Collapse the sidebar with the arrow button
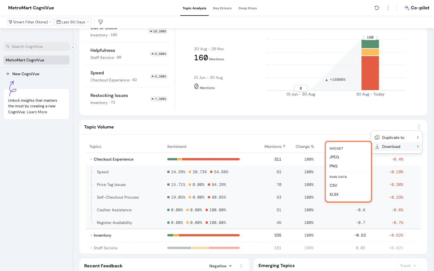 click(73, 47)
